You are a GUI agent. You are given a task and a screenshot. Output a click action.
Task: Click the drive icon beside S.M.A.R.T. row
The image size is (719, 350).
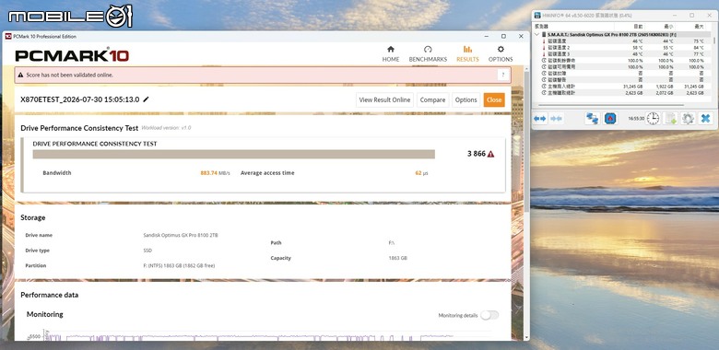coord(544,34)
